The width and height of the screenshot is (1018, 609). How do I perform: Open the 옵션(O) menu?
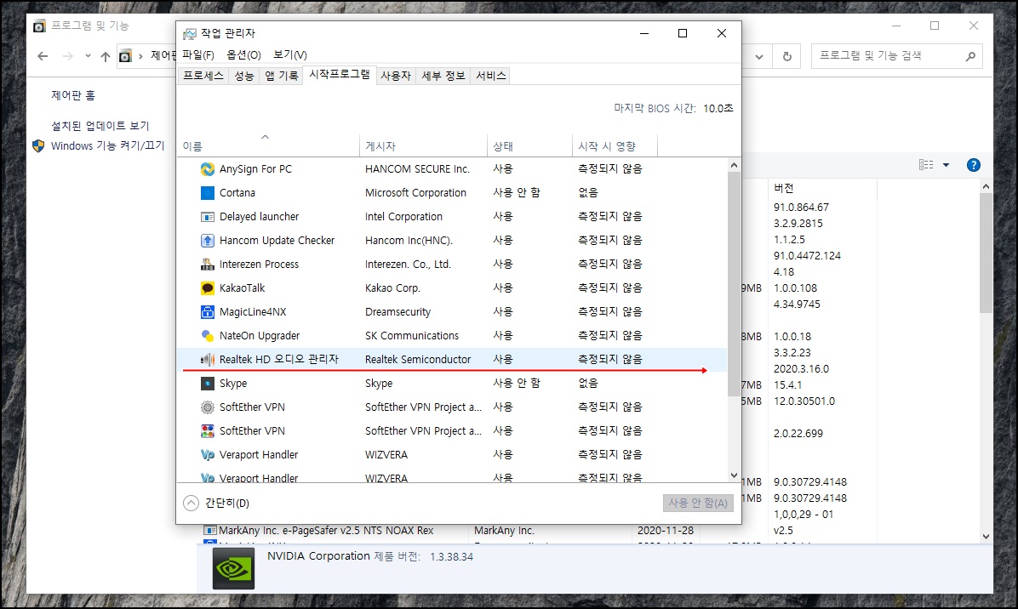pyautogui.click(x=243, y=55)
